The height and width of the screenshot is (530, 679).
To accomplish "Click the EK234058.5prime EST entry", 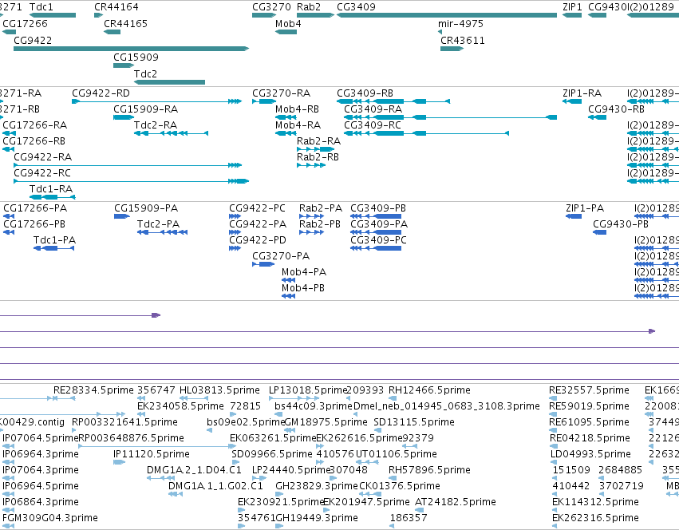I will tap(180, 406).
